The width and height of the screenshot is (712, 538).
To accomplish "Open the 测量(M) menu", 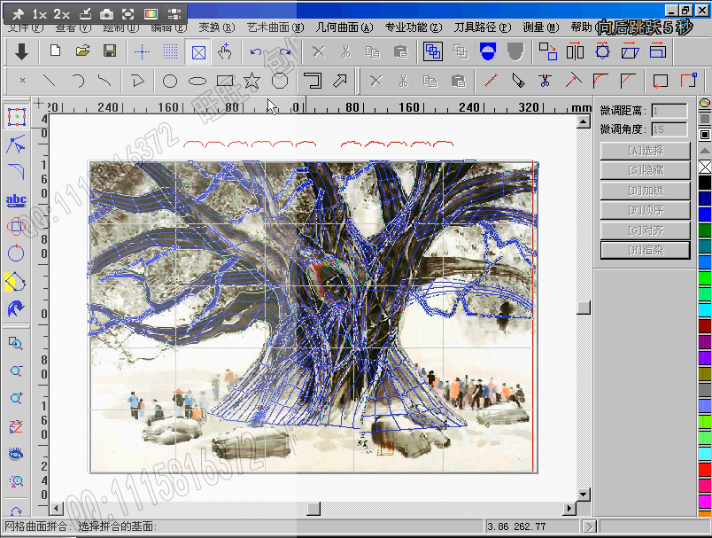I will tap(541, 27).
